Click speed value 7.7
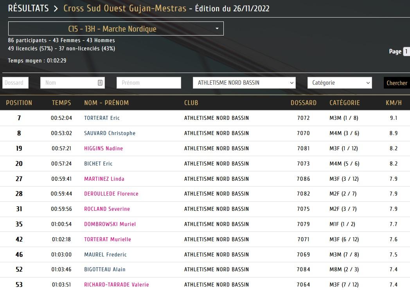 pos(394,224)
